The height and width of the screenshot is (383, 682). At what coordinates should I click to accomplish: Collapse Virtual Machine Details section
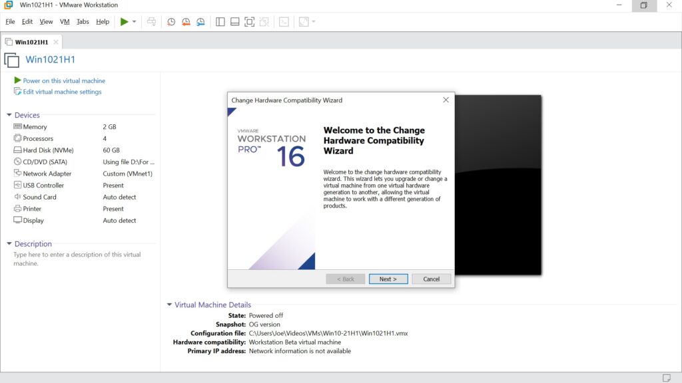[x=169, y=305]
